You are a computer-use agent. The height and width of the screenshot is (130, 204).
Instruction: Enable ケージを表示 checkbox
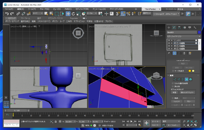point(173,71)
